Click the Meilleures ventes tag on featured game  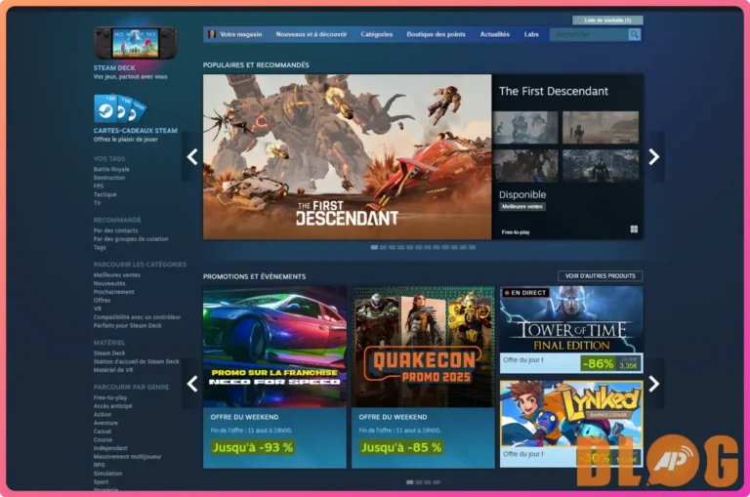522,207
